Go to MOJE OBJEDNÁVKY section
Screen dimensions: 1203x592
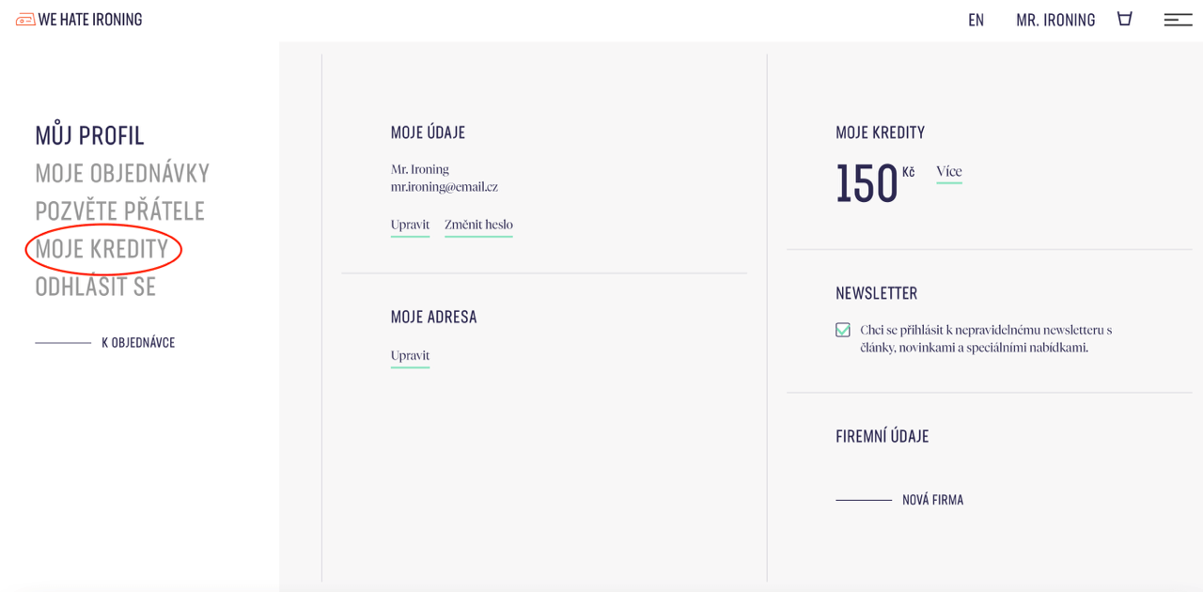(122, 173)
